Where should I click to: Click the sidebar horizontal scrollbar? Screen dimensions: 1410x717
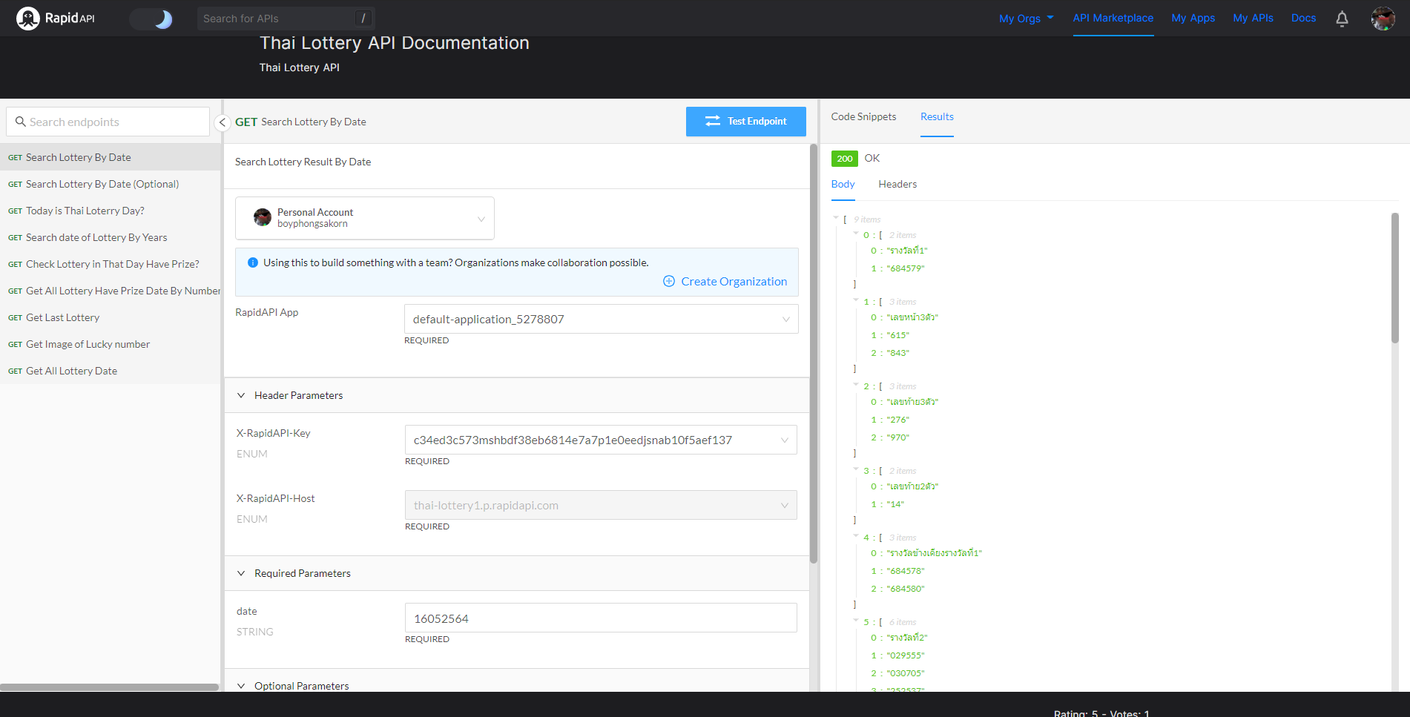[x=110, y=687]
